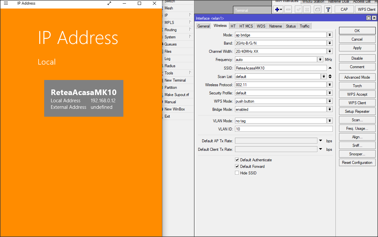Open the IP menu in WinBox sidebar
The image size is (378, 237).
point(178,15)
